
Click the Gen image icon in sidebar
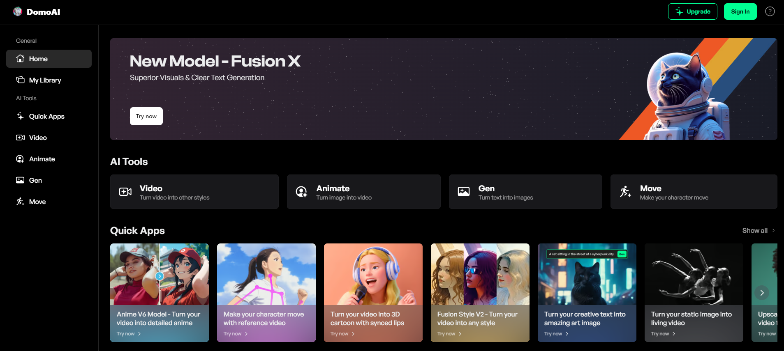click(20, 180)
